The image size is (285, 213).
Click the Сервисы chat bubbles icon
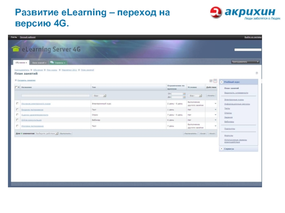pos(52,62)
